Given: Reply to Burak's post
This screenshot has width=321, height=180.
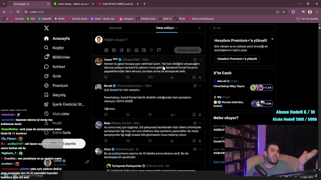Looking at the screenshot, I should click(x=106, y=114).
